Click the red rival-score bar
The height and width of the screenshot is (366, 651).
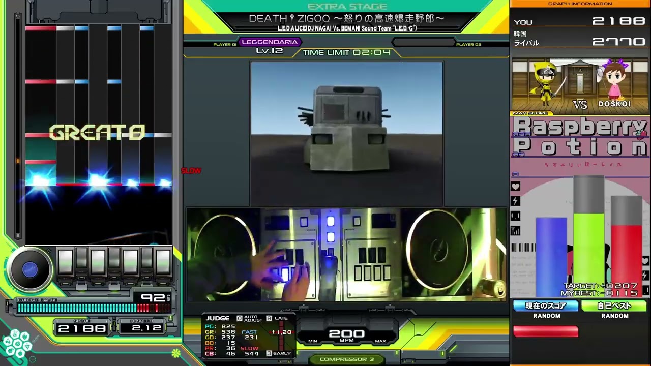[x=627, y=261]
